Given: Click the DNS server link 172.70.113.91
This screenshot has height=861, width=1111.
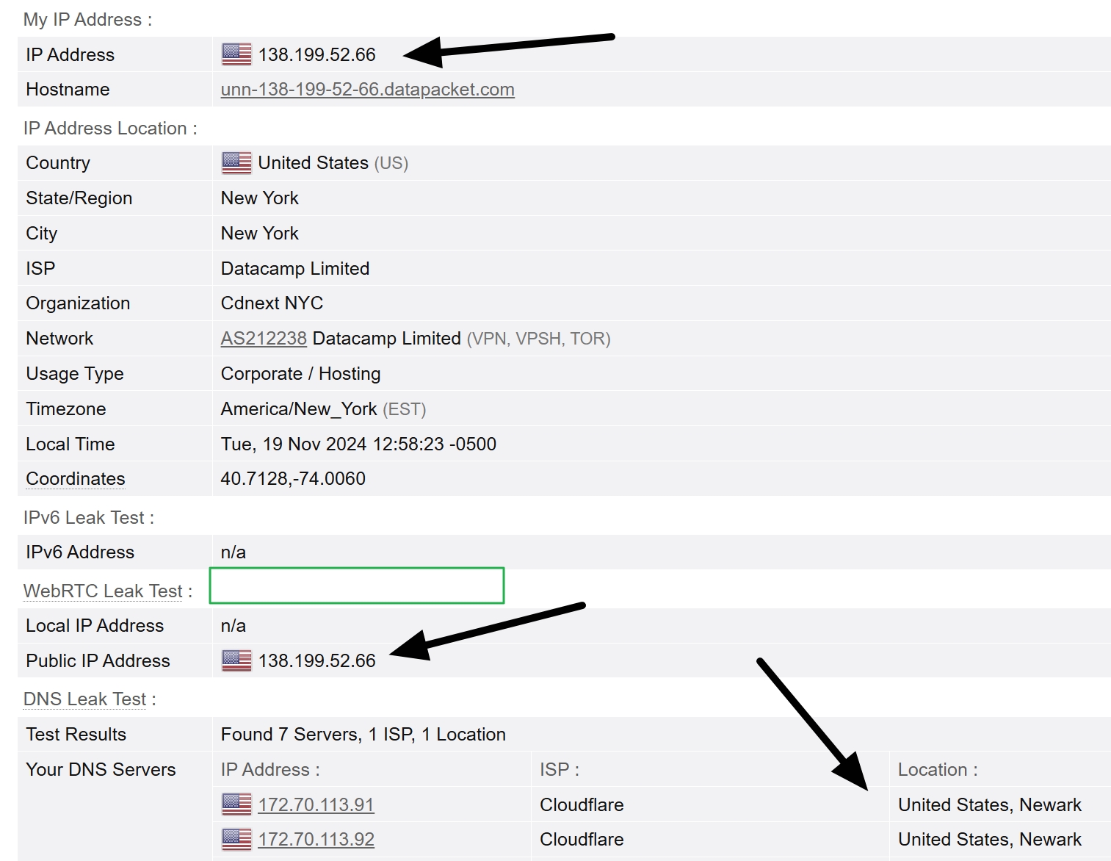Looking at the screenshot, I should (316, 804).
